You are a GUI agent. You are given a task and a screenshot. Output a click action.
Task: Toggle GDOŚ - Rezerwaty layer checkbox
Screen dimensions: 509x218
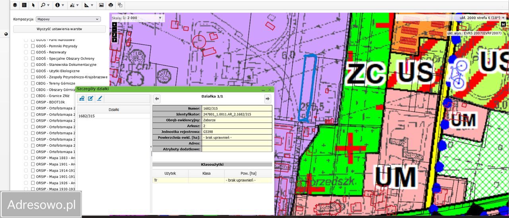click(33, 52)
